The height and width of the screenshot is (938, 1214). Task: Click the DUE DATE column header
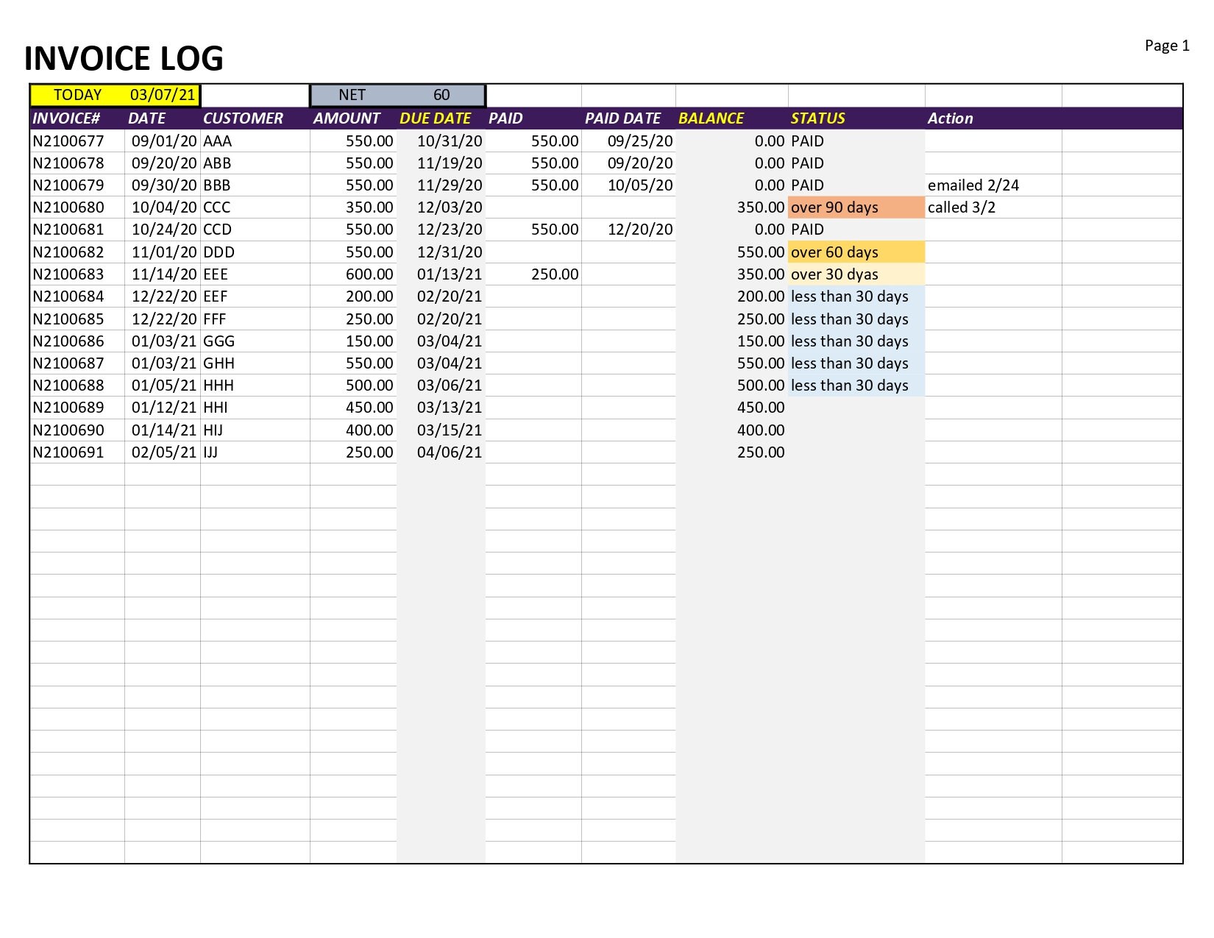[x=434, y=118]
